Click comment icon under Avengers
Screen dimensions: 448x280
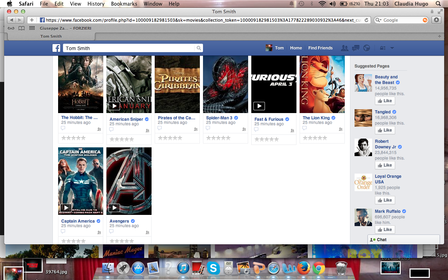pyautogui.click(x=111, y=231)
